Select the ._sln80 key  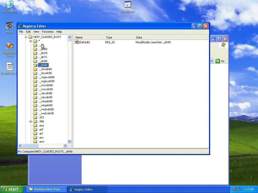coord(43,61)
